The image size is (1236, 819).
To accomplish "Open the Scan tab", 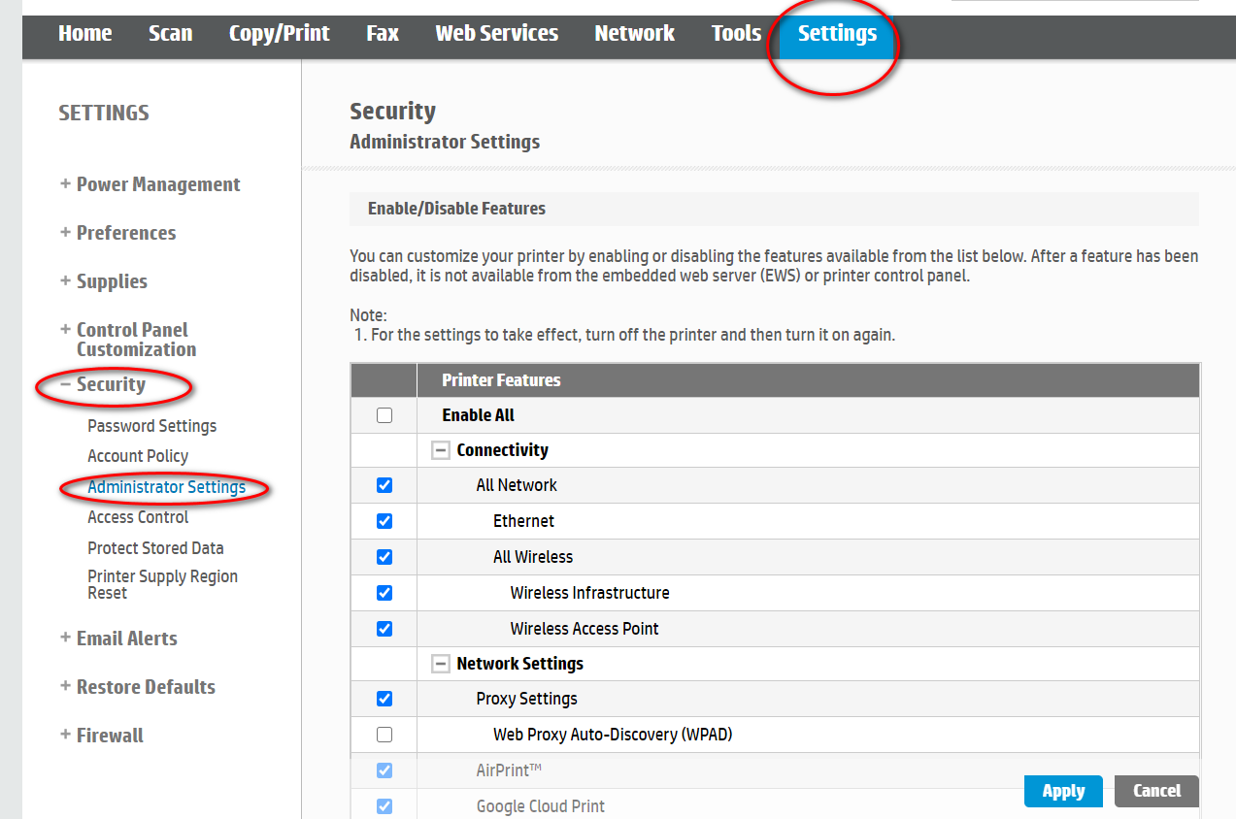I will [x=170, y=33].
